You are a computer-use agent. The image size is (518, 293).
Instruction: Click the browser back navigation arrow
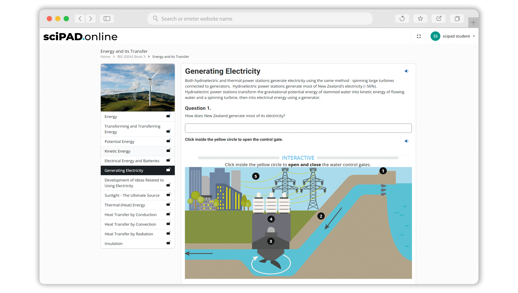[80, 18]
